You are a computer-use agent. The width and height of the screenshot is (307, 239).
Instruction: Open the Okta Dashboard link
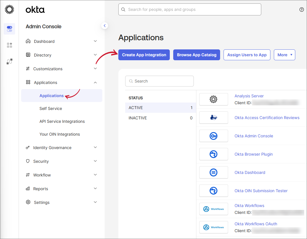[x=250, y=172]
